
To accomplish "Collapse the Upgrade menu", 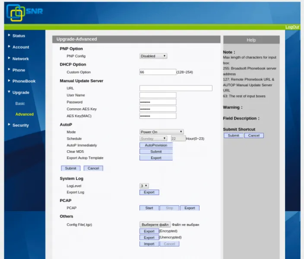I will click(21, 92).
